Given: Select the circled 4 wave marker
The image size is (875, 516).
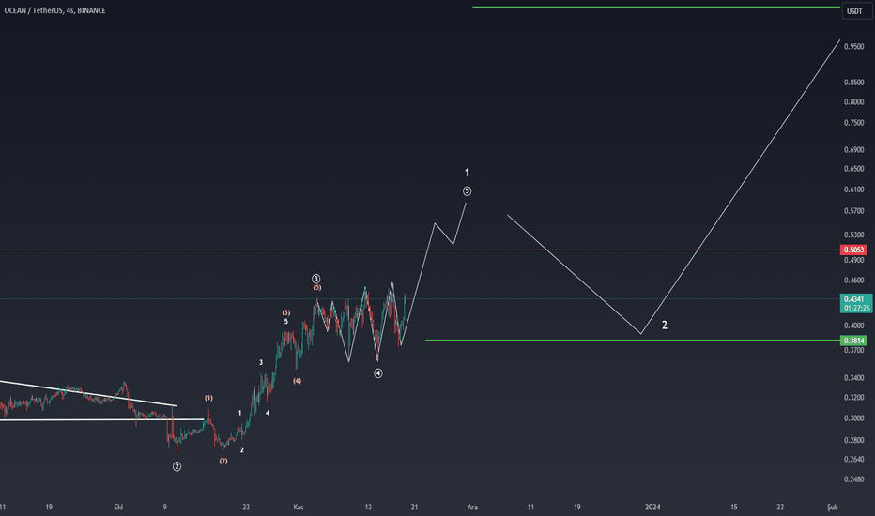Looking at the screenshot, I should pos(378,373).
